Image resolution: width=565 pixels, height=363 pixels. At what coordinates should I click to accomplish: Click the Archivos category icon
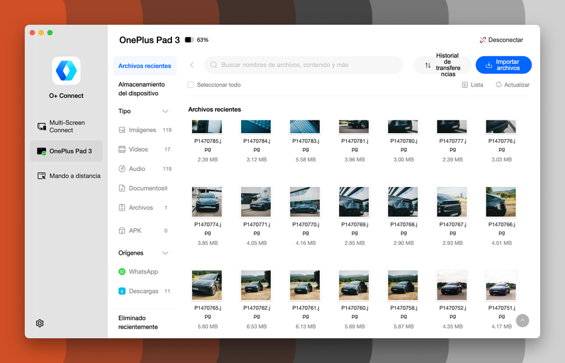coord(122,208)
